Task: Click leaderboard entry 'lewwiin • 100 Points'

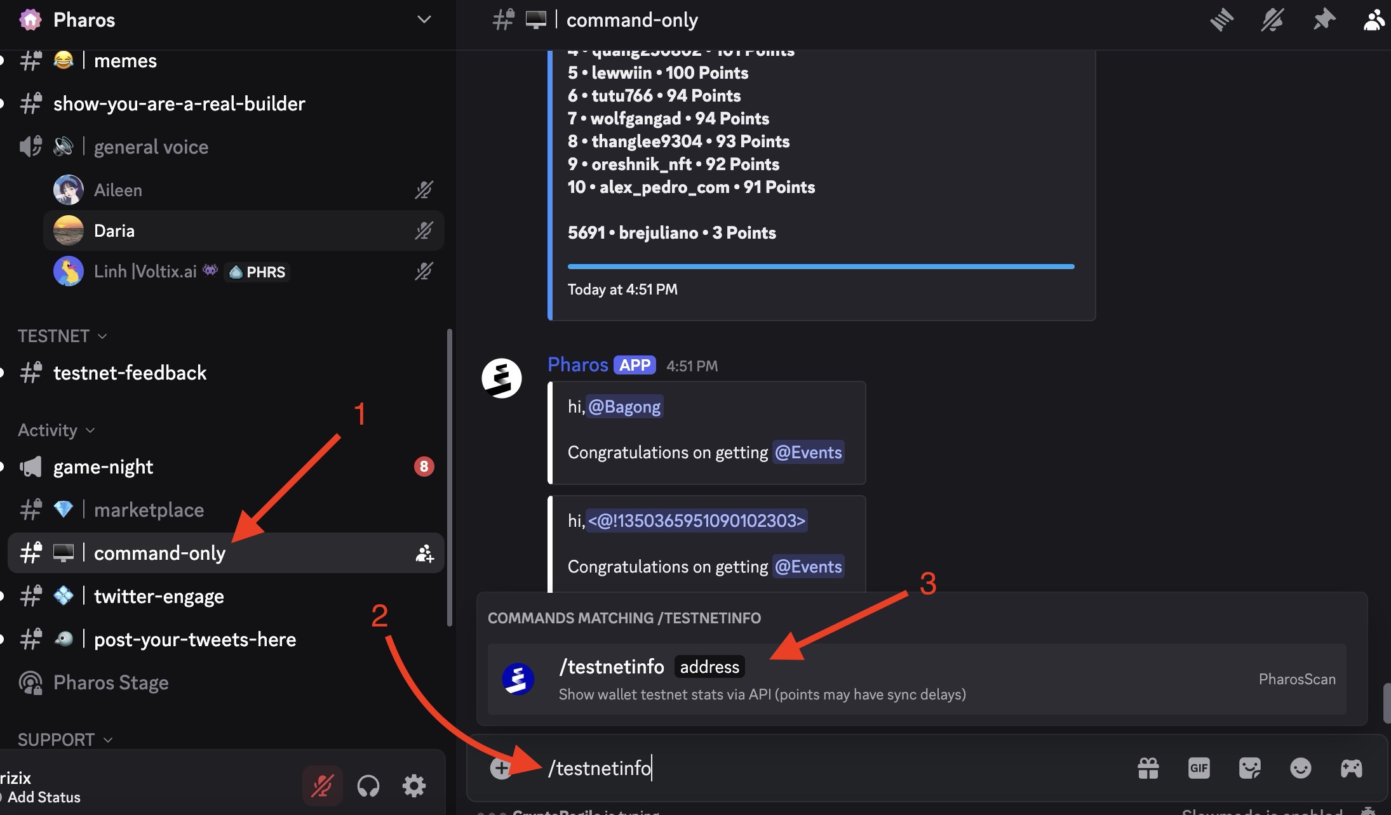Action: 658,72
